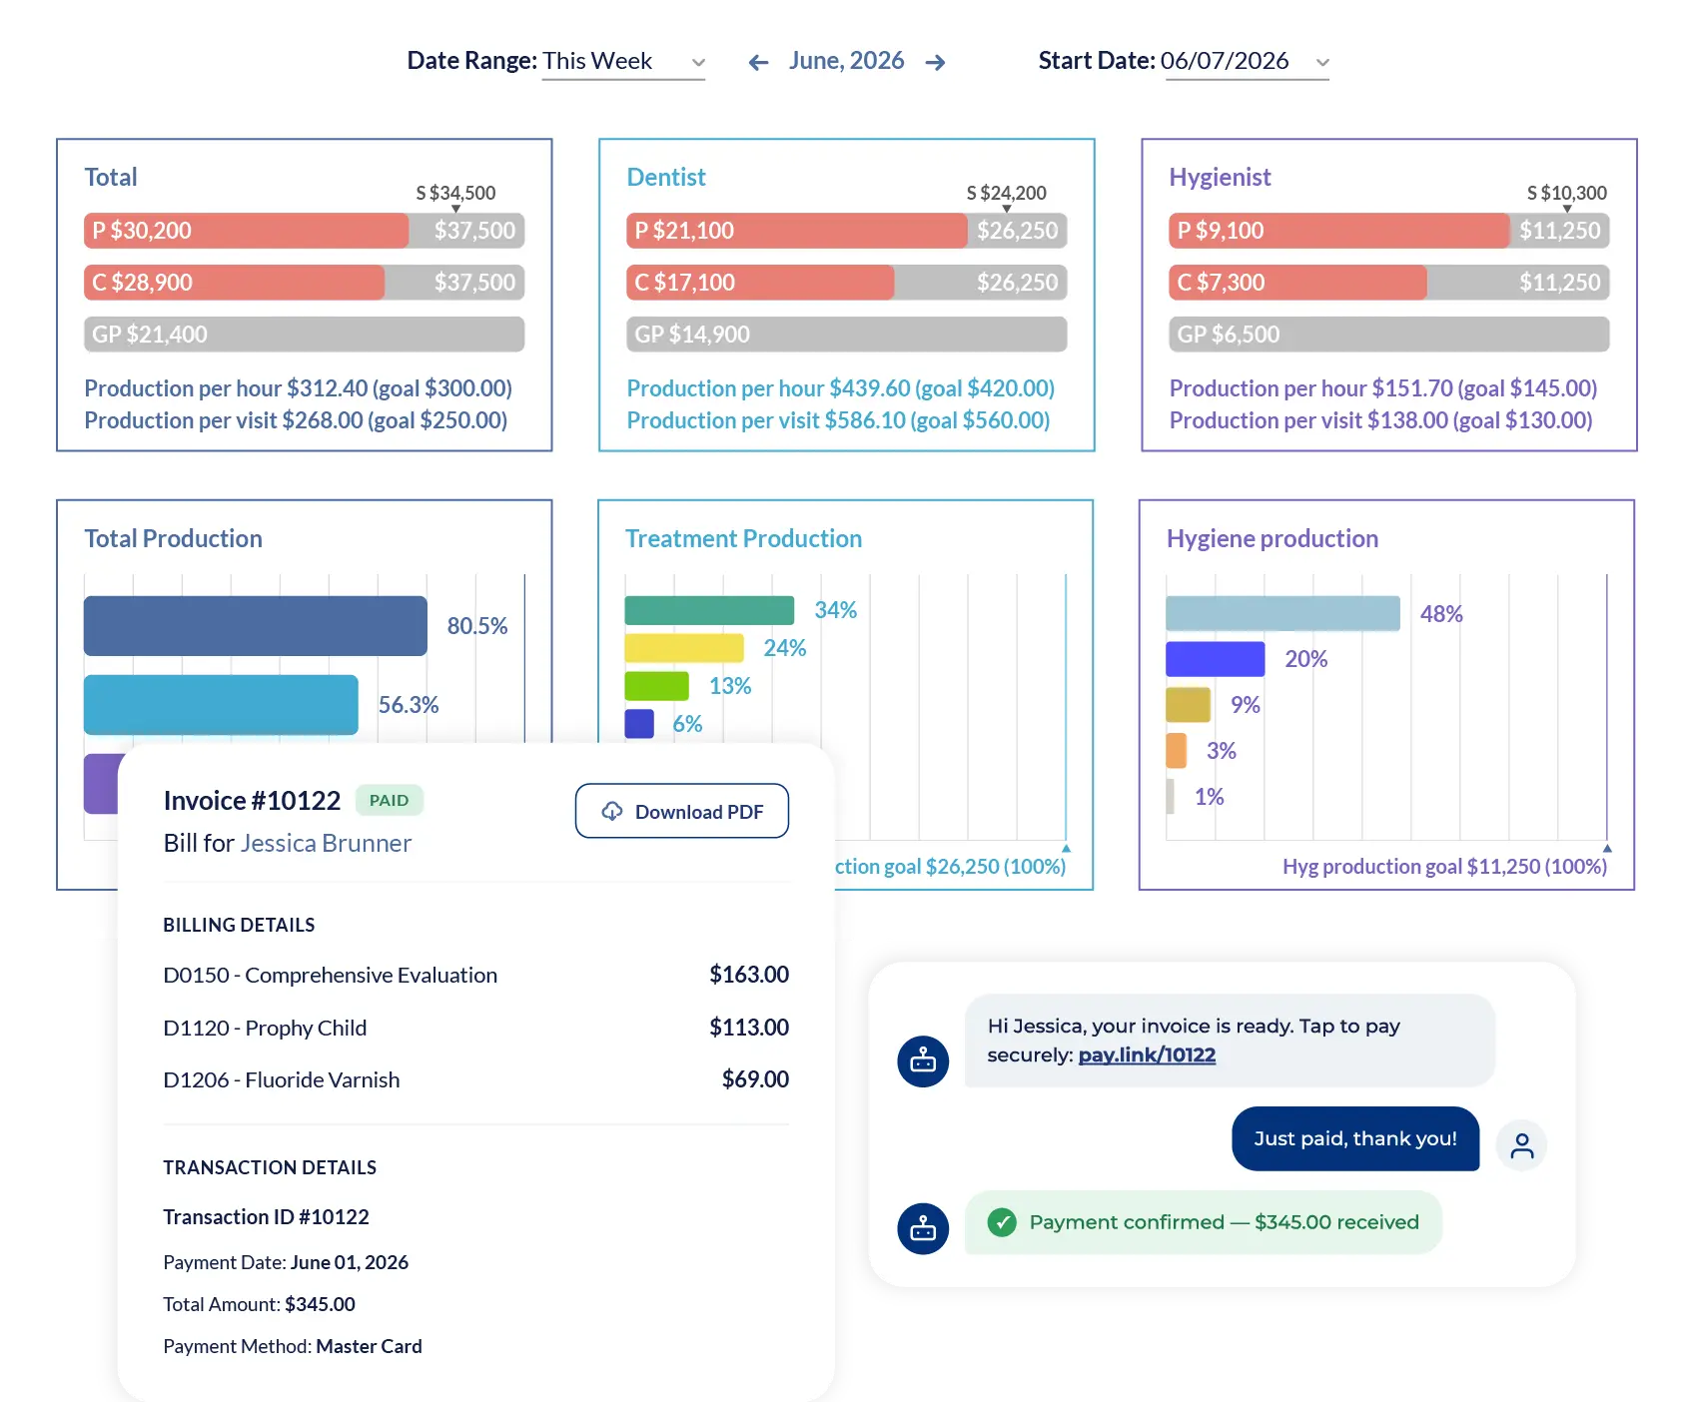Viewport: 1694px width, 1402px height.
Task: Advance to next month with right arrow
Action: click(935, 63)
